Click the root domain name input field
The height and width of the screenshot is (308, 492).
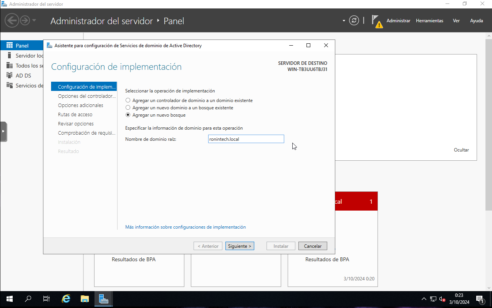(x=246, y=139)
